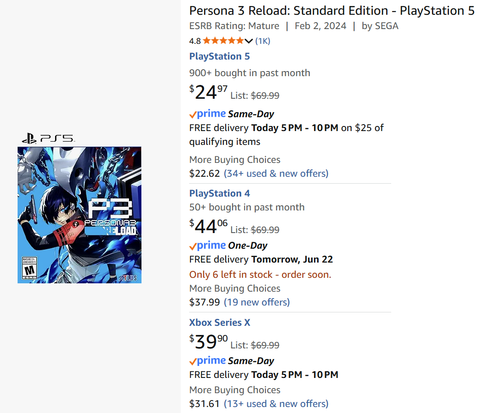This screenshot has width=504, height=413.
Task: Open the Persona 3 Reload product title
Action: pos(332,11)
